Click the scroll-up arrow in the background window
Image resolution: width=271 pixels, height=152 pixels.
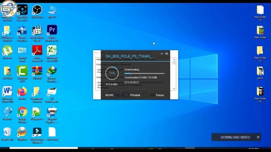tap(174, 60)
